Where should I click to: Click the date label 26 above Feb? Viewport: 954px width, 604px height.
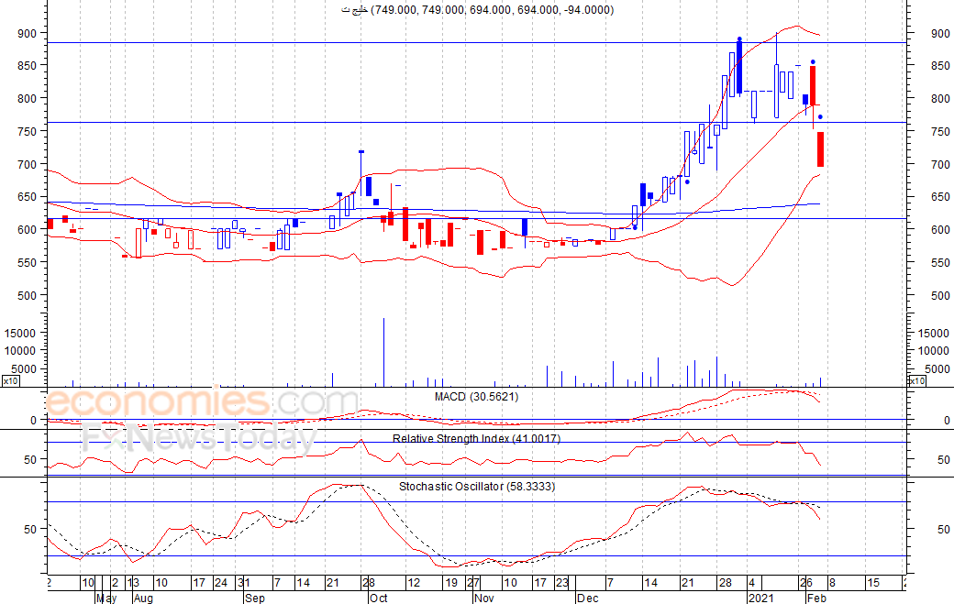tap(806, 583)
